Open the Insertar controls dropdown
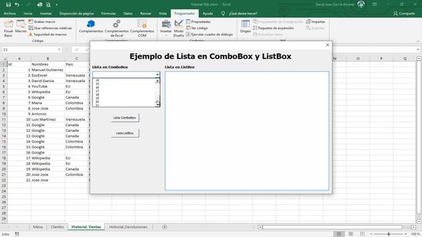 [x=166, y=28]
